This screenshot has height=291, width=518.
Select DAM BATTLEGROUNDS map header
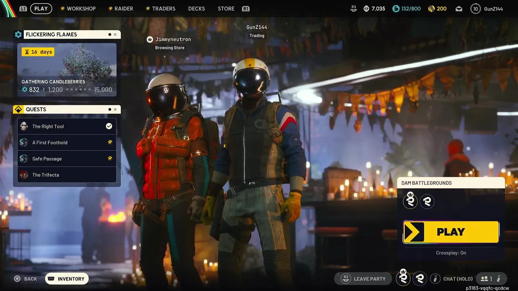(451, 183)
